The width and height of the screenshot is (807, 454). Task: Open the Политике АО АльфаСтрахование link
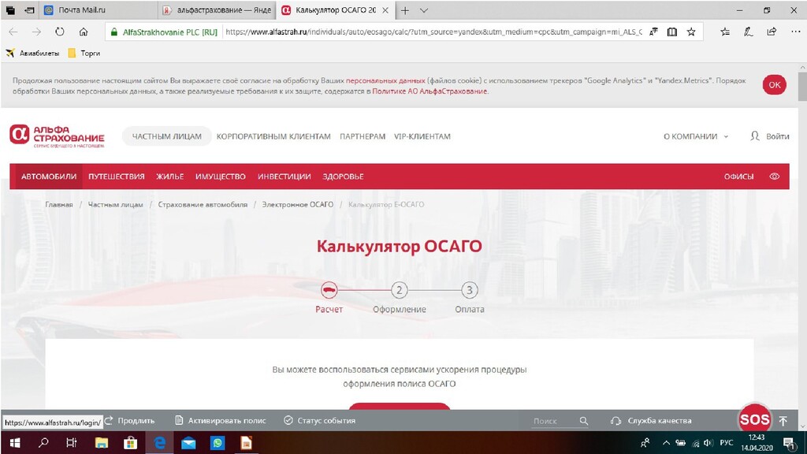pyautogui.click(x=430, y=91)
